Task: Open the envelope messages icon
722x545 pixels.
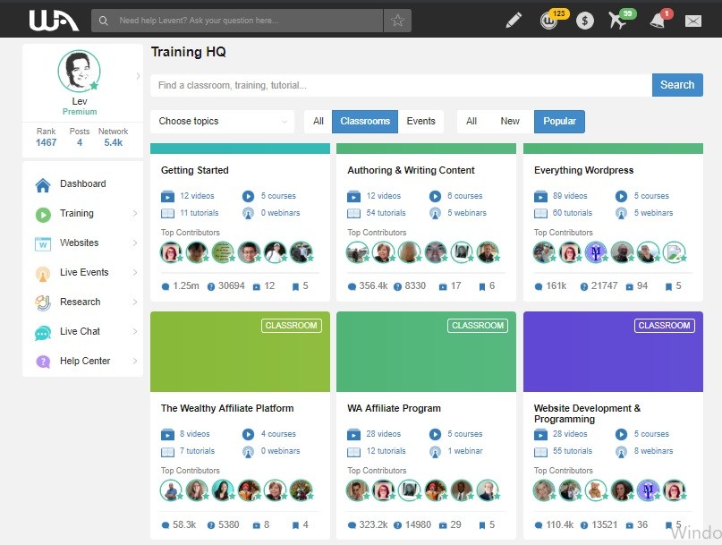Action: coord(693,21)
